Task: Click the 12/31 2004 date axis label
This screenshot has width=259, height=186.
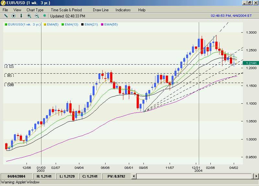Action: pos(197,169)
